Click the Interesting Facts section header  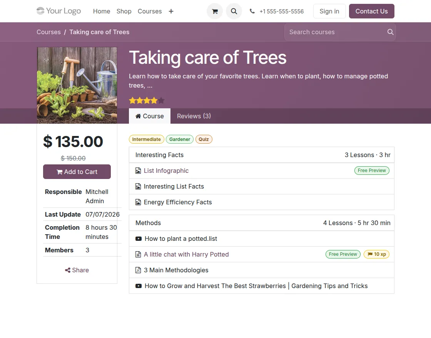[262, 155]
